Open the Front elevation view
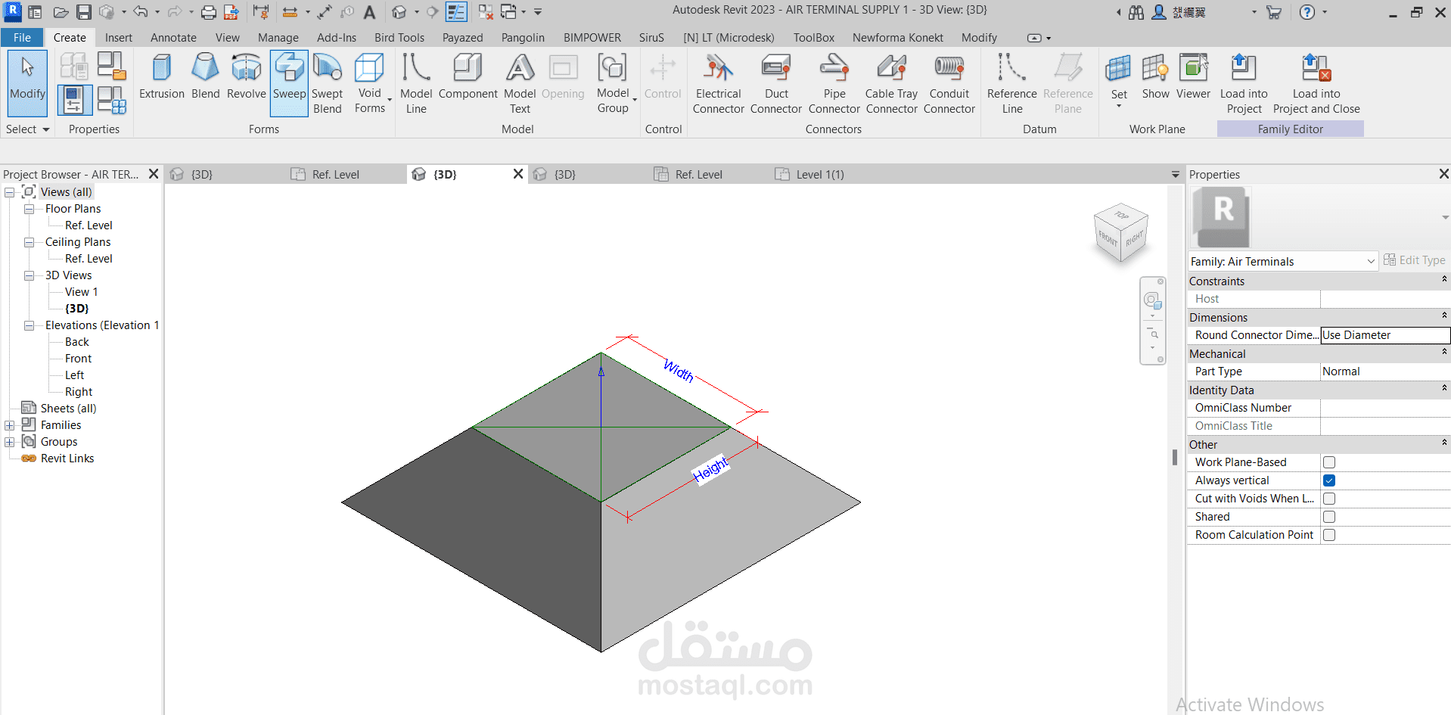The width and height of the screenshot is (1451, 715). [x=78, y=359]
